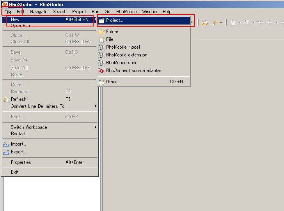
Task: Click the Back navigation arrow icon
Action: click(x=270, y=23)
